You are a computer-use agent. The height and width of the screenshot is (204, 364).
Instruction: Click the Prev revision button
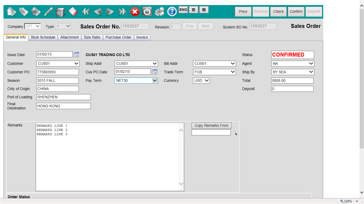coord(190,26)
